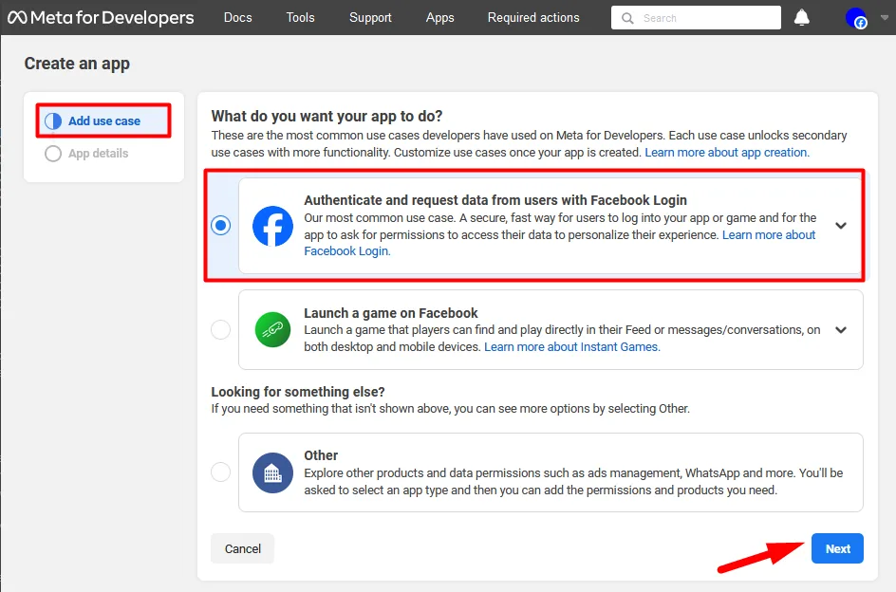Open the Learn more about Facebook Login link
Viewport: 896px width, 592px height.
click(x=769, y=234)
